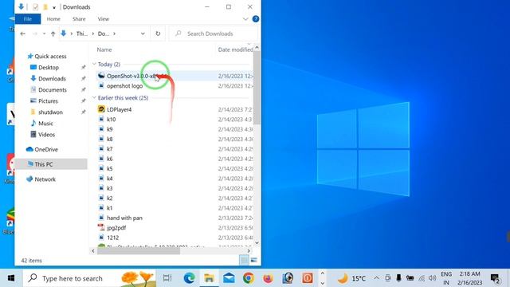
Task: Switch to the Home ribbon tab
Action: (x=53, y=19)
